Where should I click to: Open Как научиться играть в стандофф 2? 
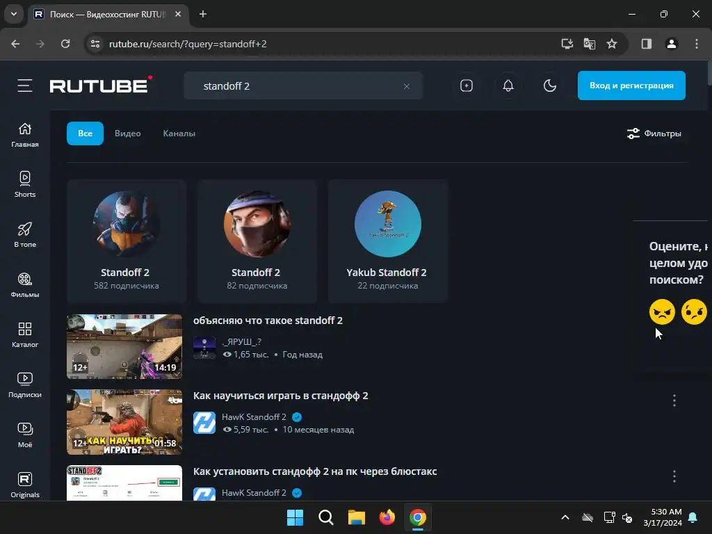[281, 396]
